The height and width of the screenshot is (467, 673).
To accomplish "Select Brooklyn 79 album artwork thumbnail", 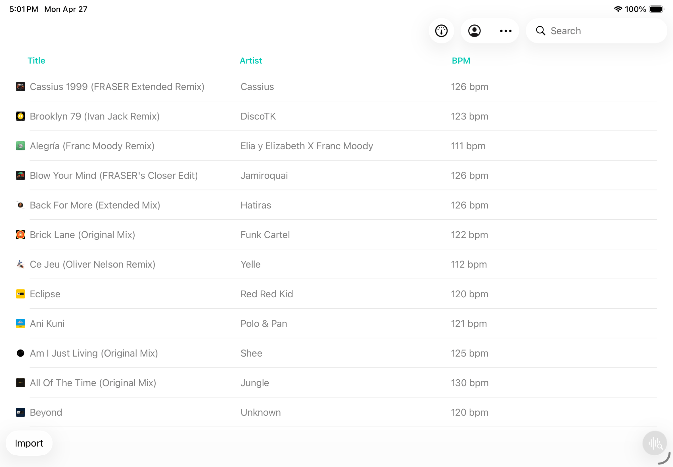I will (20, 116).
